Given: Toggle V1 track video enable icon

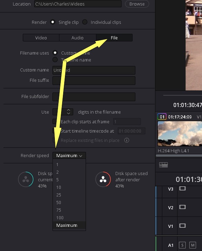Looking at the screenshot, I should (x=182, y=226).
